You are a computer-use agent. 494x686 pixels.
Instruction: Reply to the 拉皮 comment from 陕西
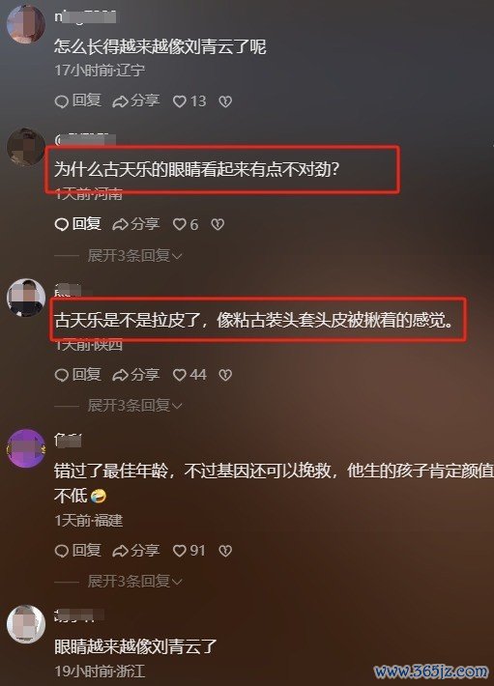pyautogui.click(x=78, y=375)
